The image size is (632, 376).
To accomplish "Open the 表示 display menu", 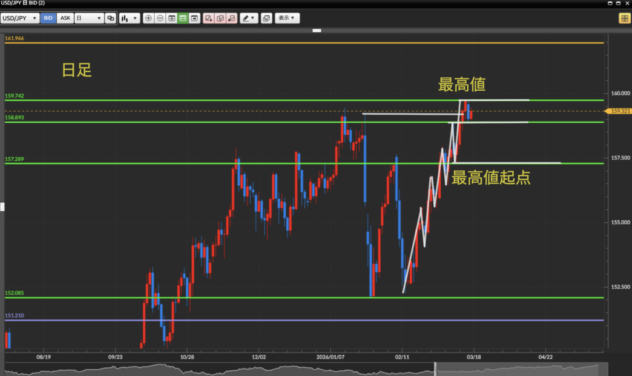I will (x=287, y=19).
